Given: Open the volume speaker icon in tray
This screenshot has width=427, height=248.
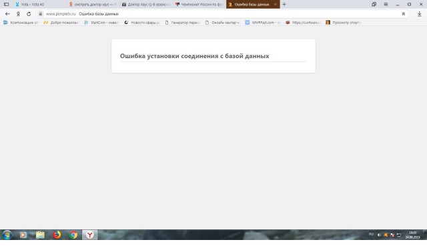Looking at the screenshot, I should click(x=379, y=235).
